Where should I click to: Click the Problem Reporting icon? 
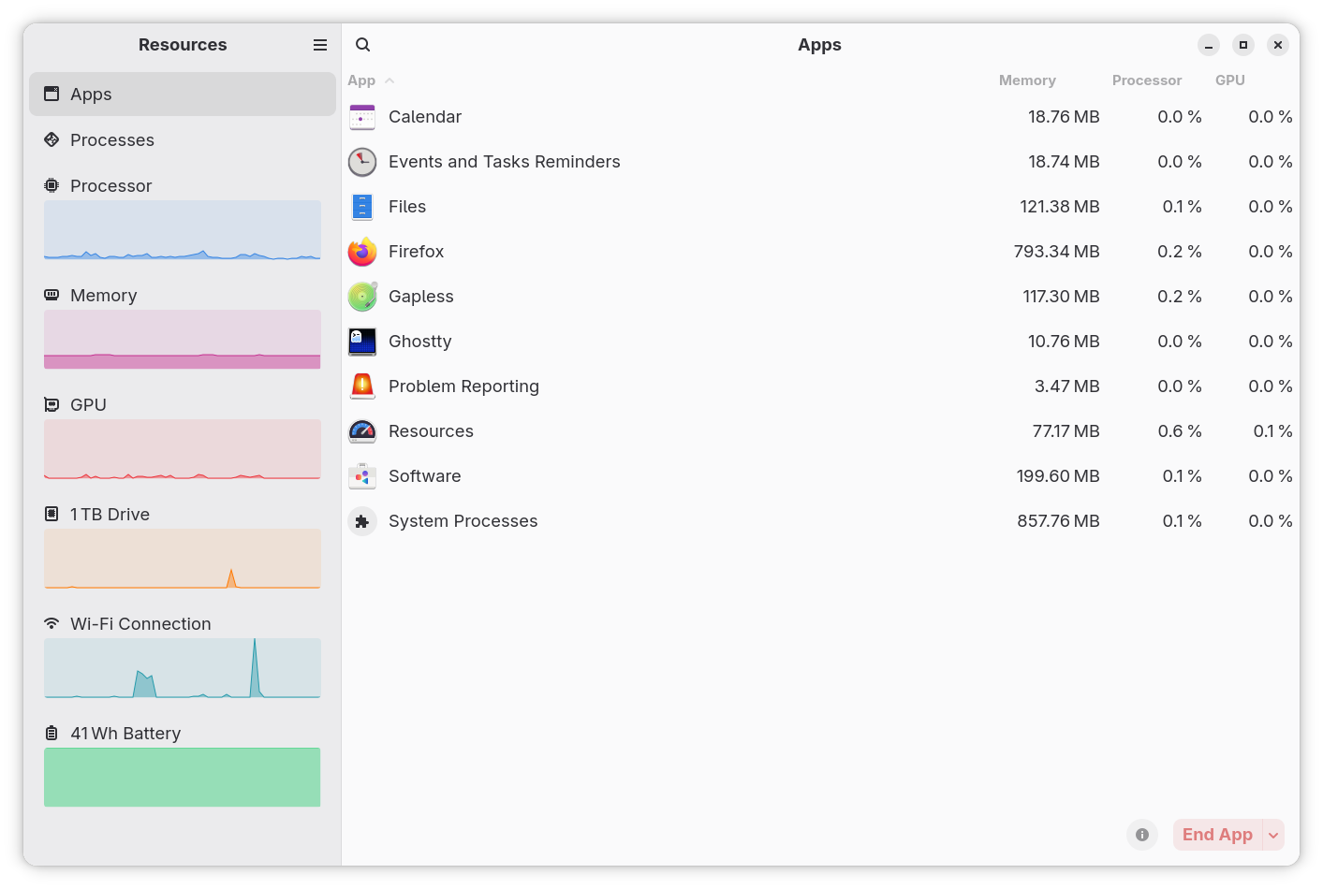point(362,386)
